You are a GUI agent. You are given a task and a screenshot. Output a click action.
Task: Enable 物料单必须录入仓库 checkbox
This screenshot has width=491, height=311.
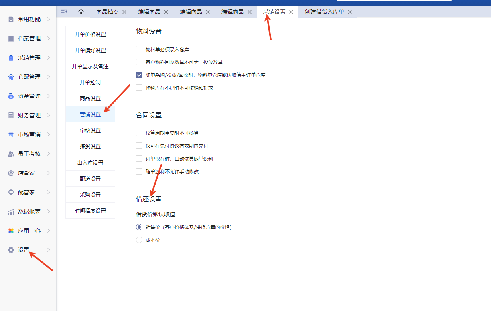coord(139,49)
